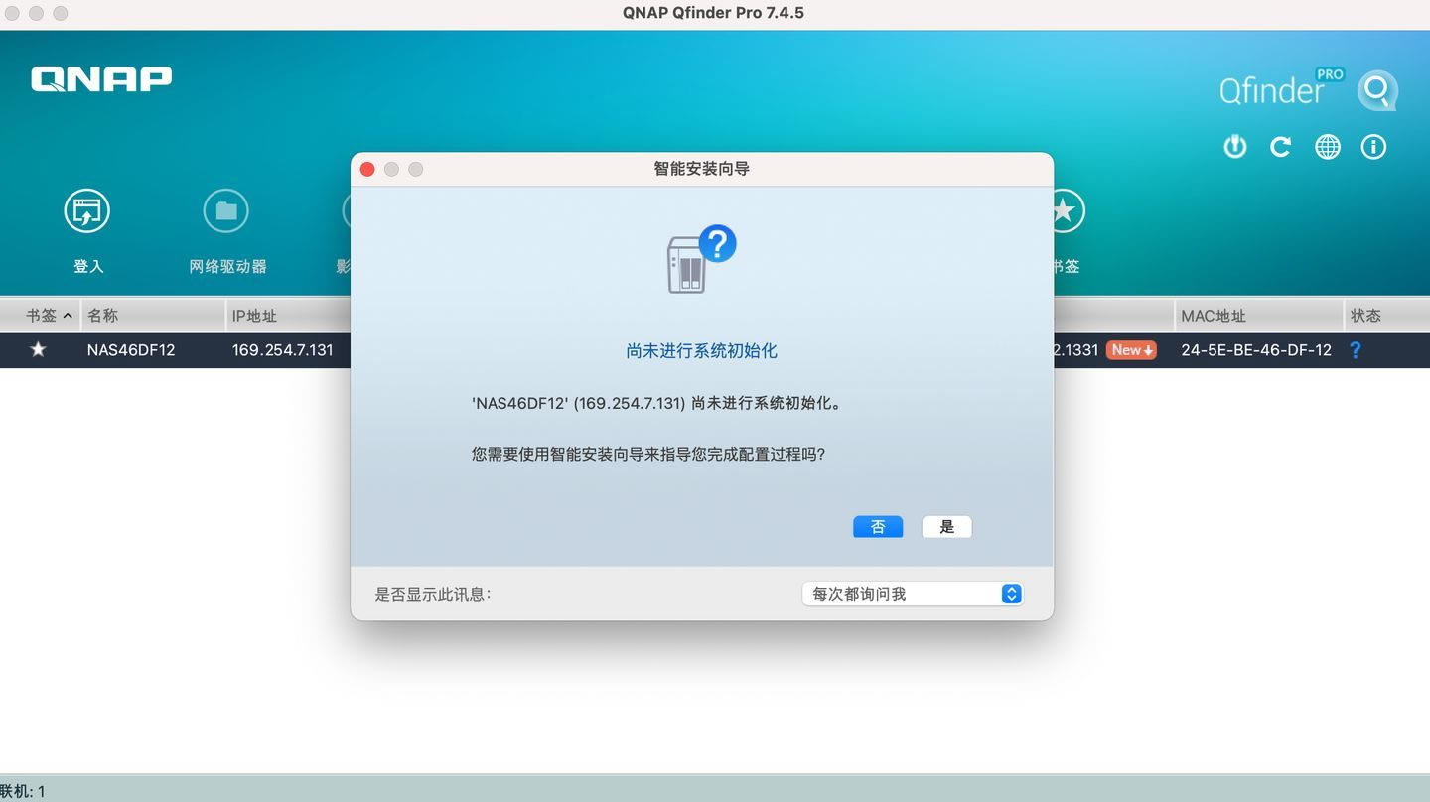Refresh the device list
Viewport: 1430px width, 802px height.
coord(1281,147)
